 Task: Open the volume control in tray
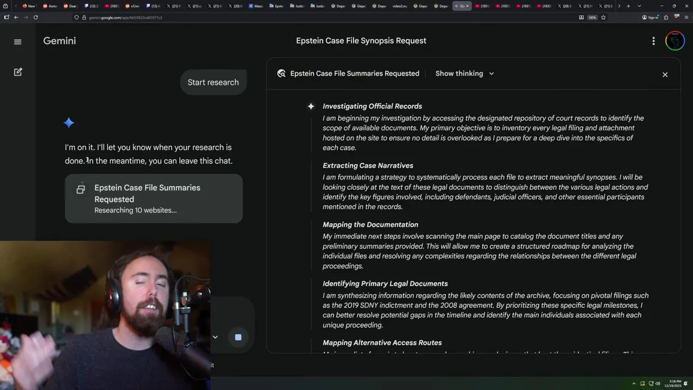coord(658,383)
